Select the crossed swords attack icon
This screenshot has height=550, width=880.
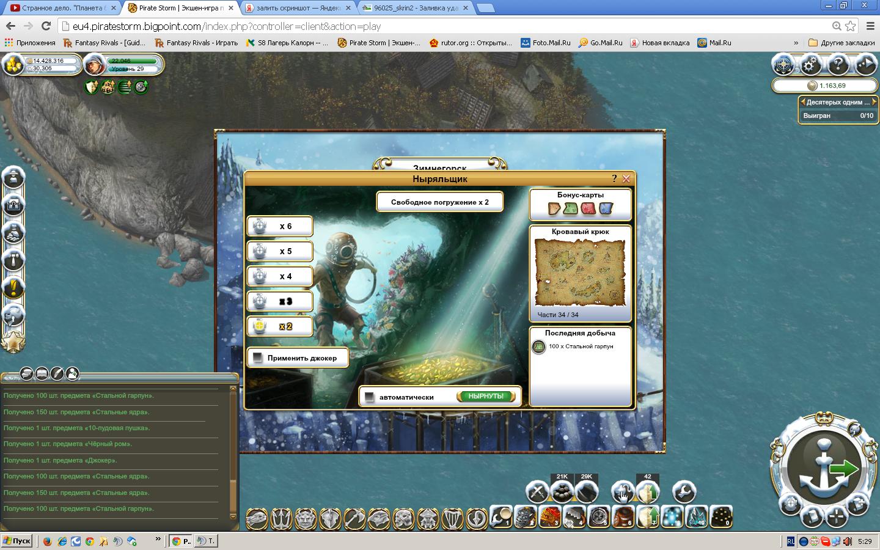[x=537, y=491]
